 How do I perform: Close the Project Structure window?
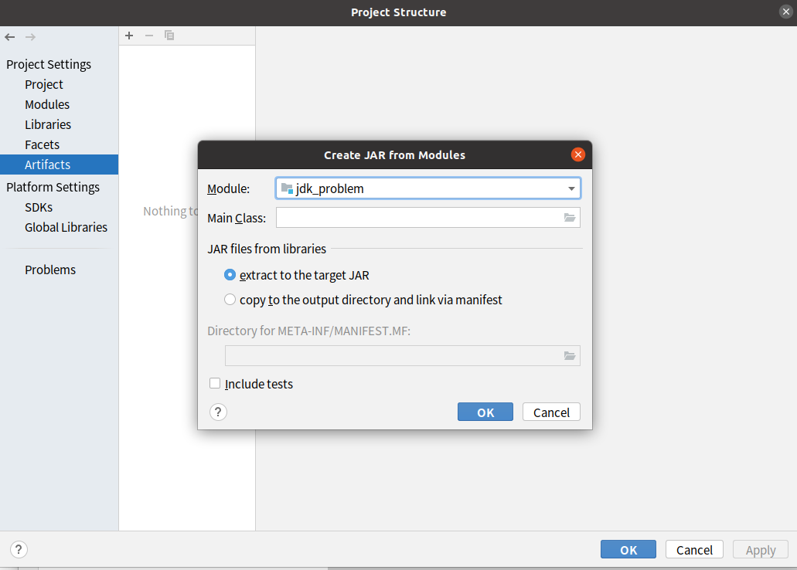(x=786, y=12)
